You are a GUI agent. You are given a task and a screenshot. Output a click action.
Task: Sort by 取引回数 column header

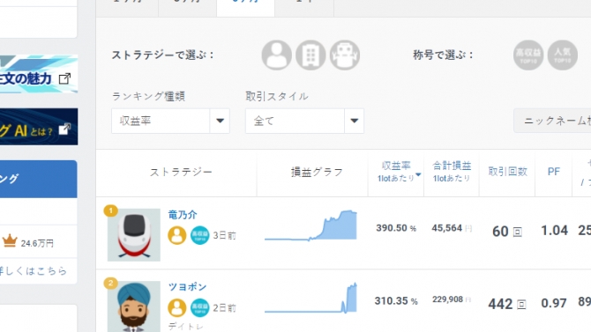click(x=507, y=172)
